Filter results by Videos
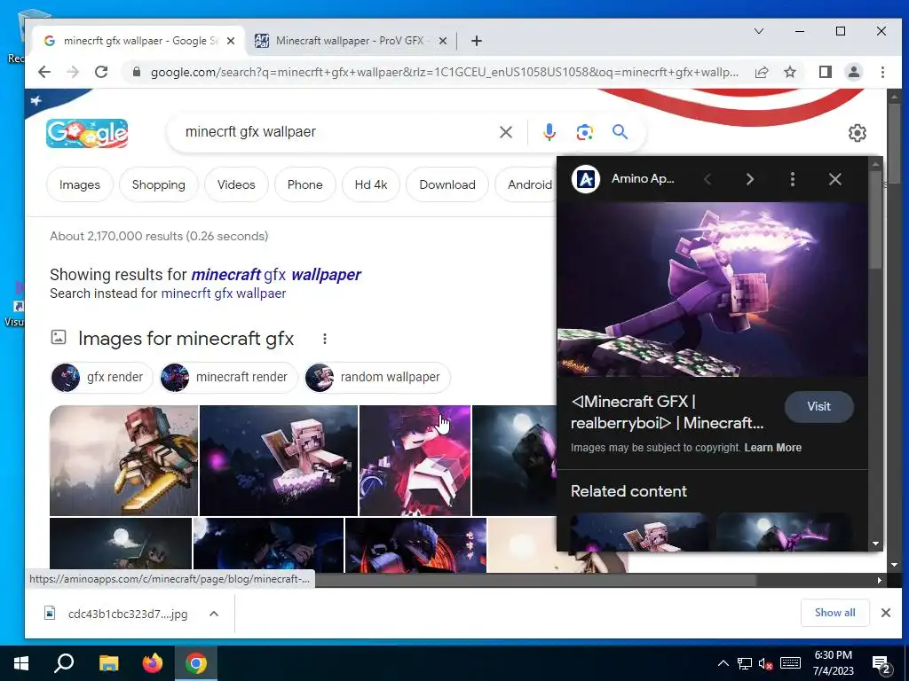909x681 pixels. point(236,184)
